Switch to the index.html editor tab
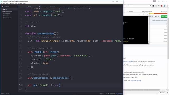Screen dimensions: 169x95 (x=53, y=7)
